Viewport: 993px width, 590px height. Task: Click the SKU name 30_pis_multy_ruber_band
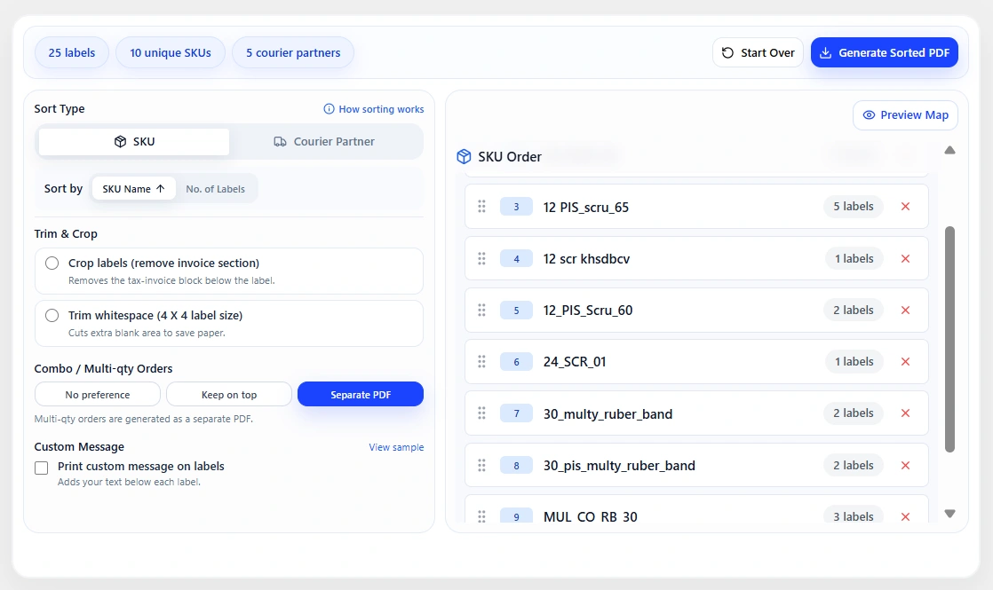pyautogui.click(x=619, y=466)
